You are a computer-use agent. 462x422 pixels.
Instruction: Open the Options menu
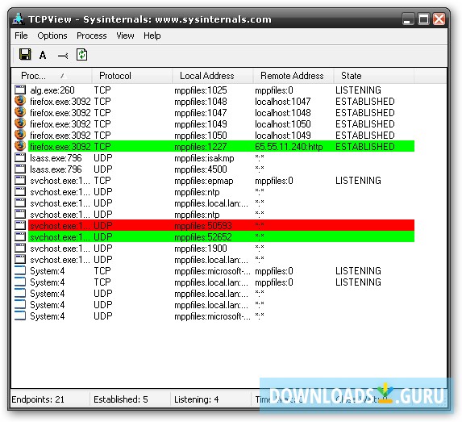(x=52, y=36)
